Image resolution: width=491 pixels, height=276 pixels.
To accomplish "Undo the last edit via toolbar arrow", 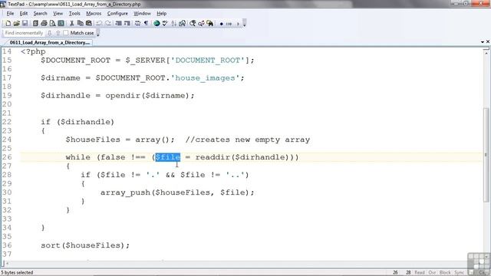I will tap(99, 24).
